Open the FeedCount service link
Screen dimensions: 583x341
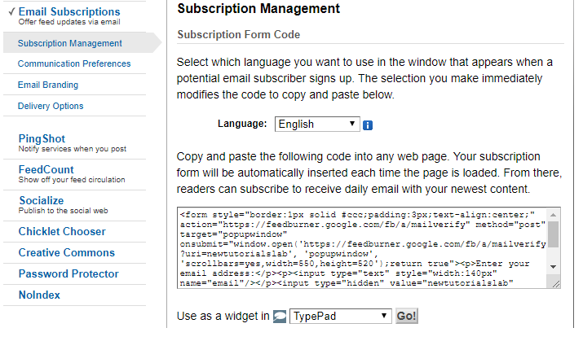46,169
